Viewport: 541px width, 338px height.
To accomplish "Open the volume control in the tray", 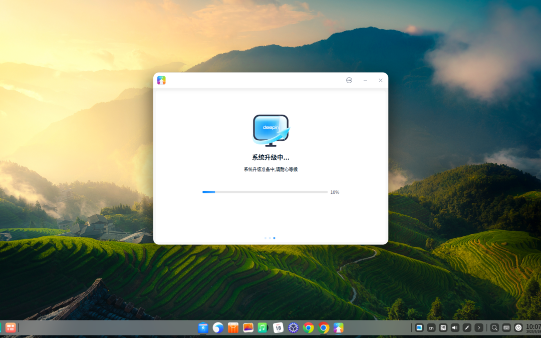I will (x=455, y=327).
